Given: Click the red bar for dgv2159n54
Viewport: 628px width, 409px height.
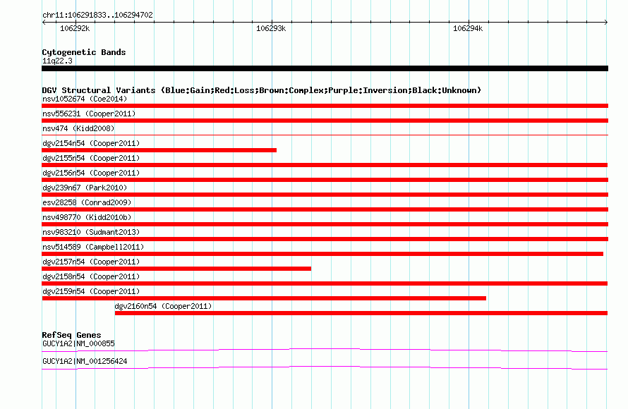Looking at the screenshot, I should click(x=264, y=298).
